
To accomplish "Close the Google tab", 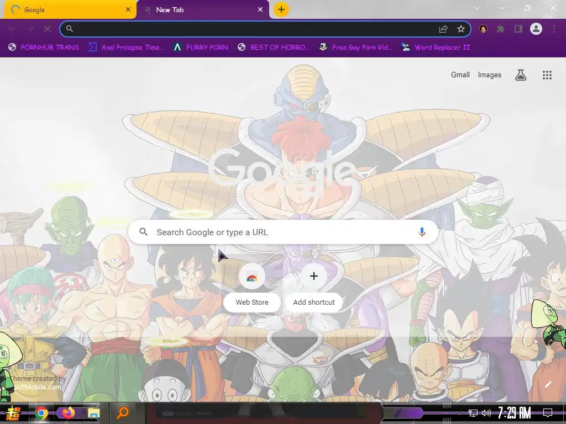I will pos(128,10).
